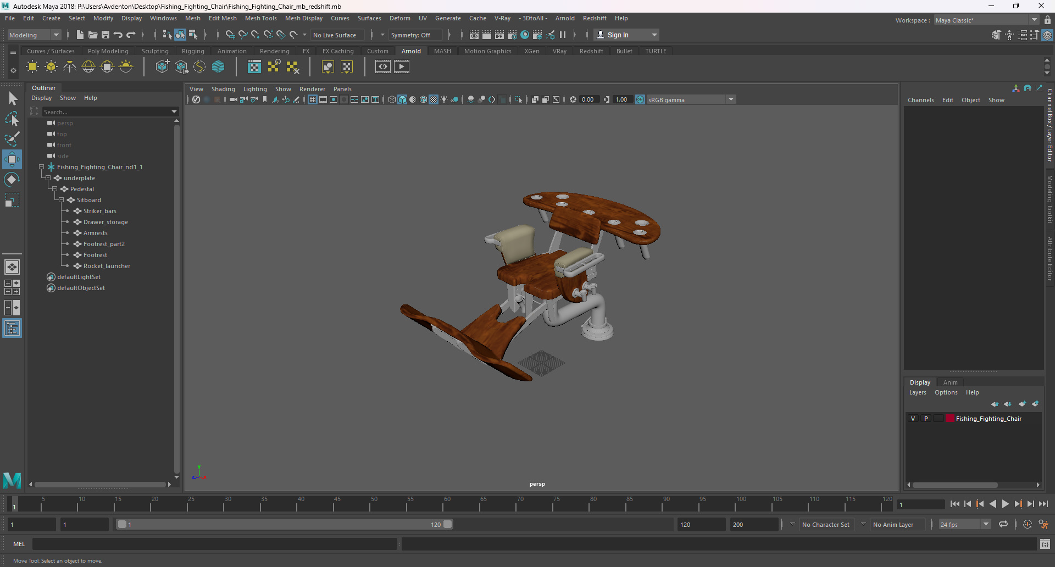
Task: Open the Modeling menu set dropdown
Action: [x=34, y=35]
